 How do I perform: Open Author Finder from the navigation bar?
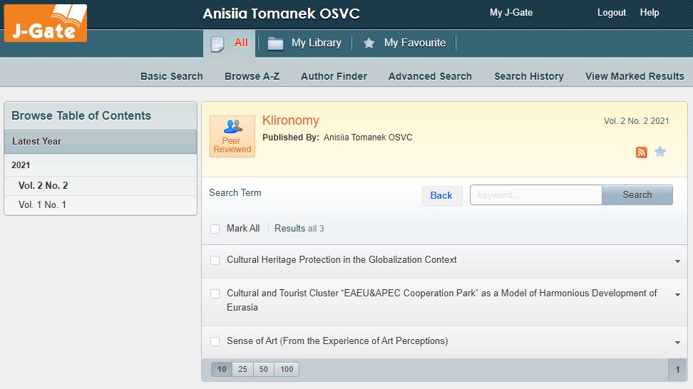coord(334,76)
